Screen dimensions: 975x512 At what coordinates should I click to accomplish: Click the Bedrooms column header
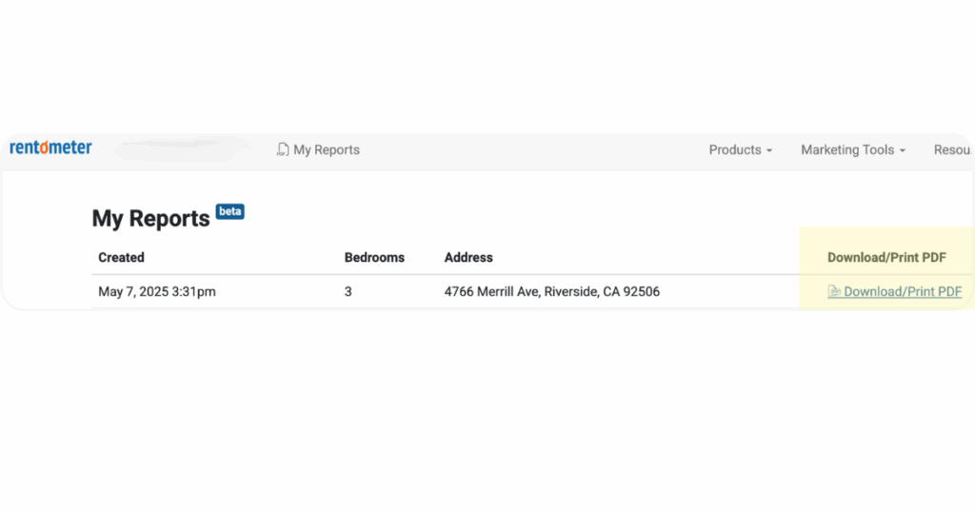click(x=374, y=257)
